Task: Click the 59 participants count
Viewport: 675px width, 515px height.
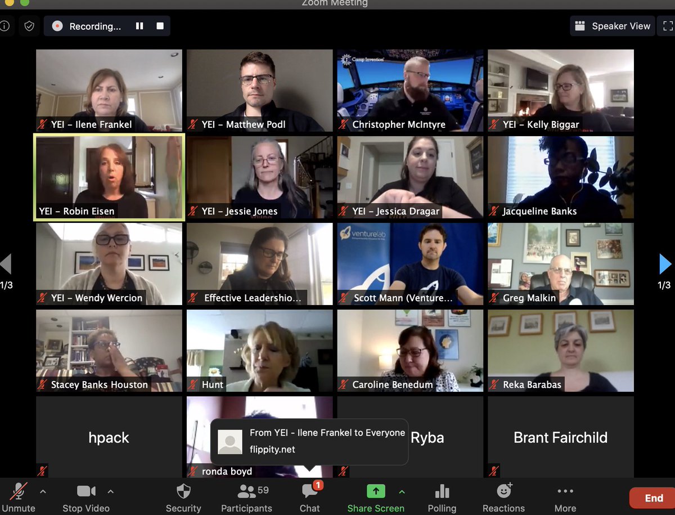Action: pos(263,490)
